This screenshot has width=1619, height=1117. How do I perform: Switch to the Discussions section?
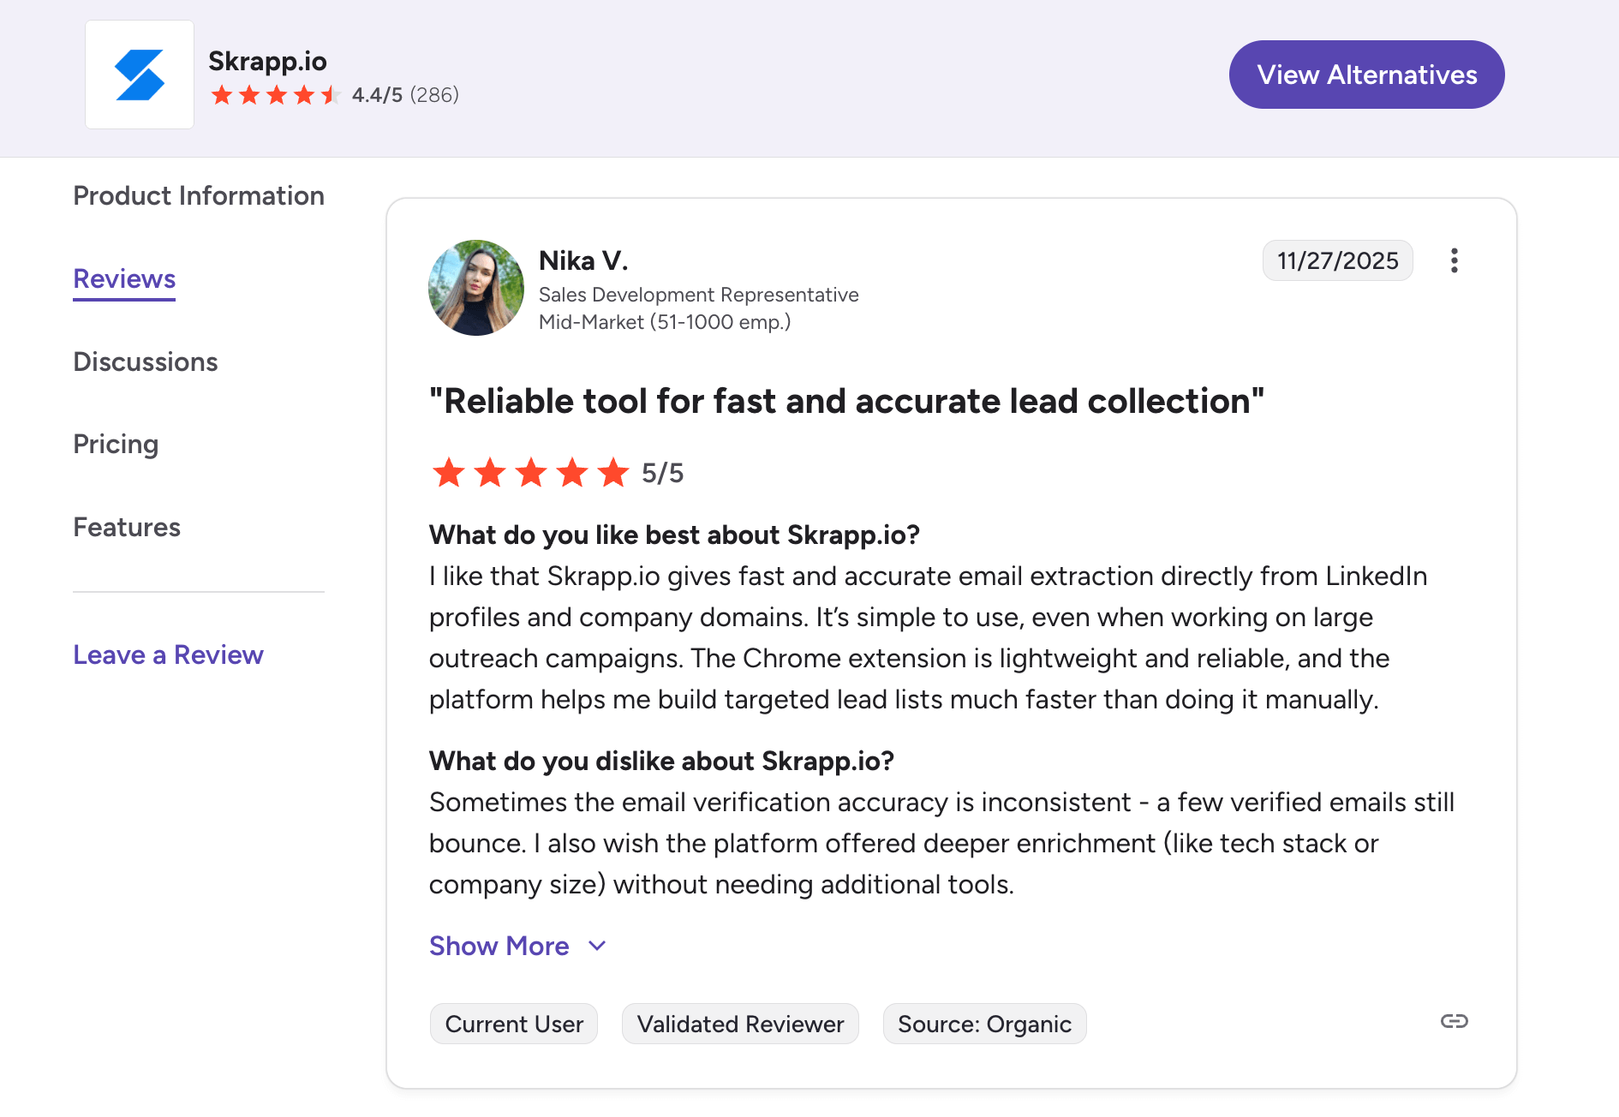click(145, 361)
